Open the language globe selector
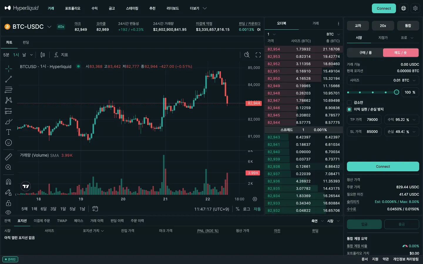This screenshot has width=423, height=264. [x=404, y=8]
